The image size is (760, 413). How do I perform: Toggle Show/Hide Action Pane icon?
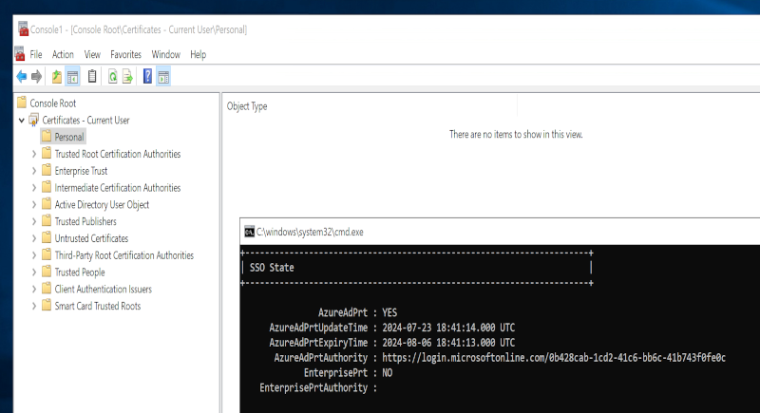pos(163,77)
